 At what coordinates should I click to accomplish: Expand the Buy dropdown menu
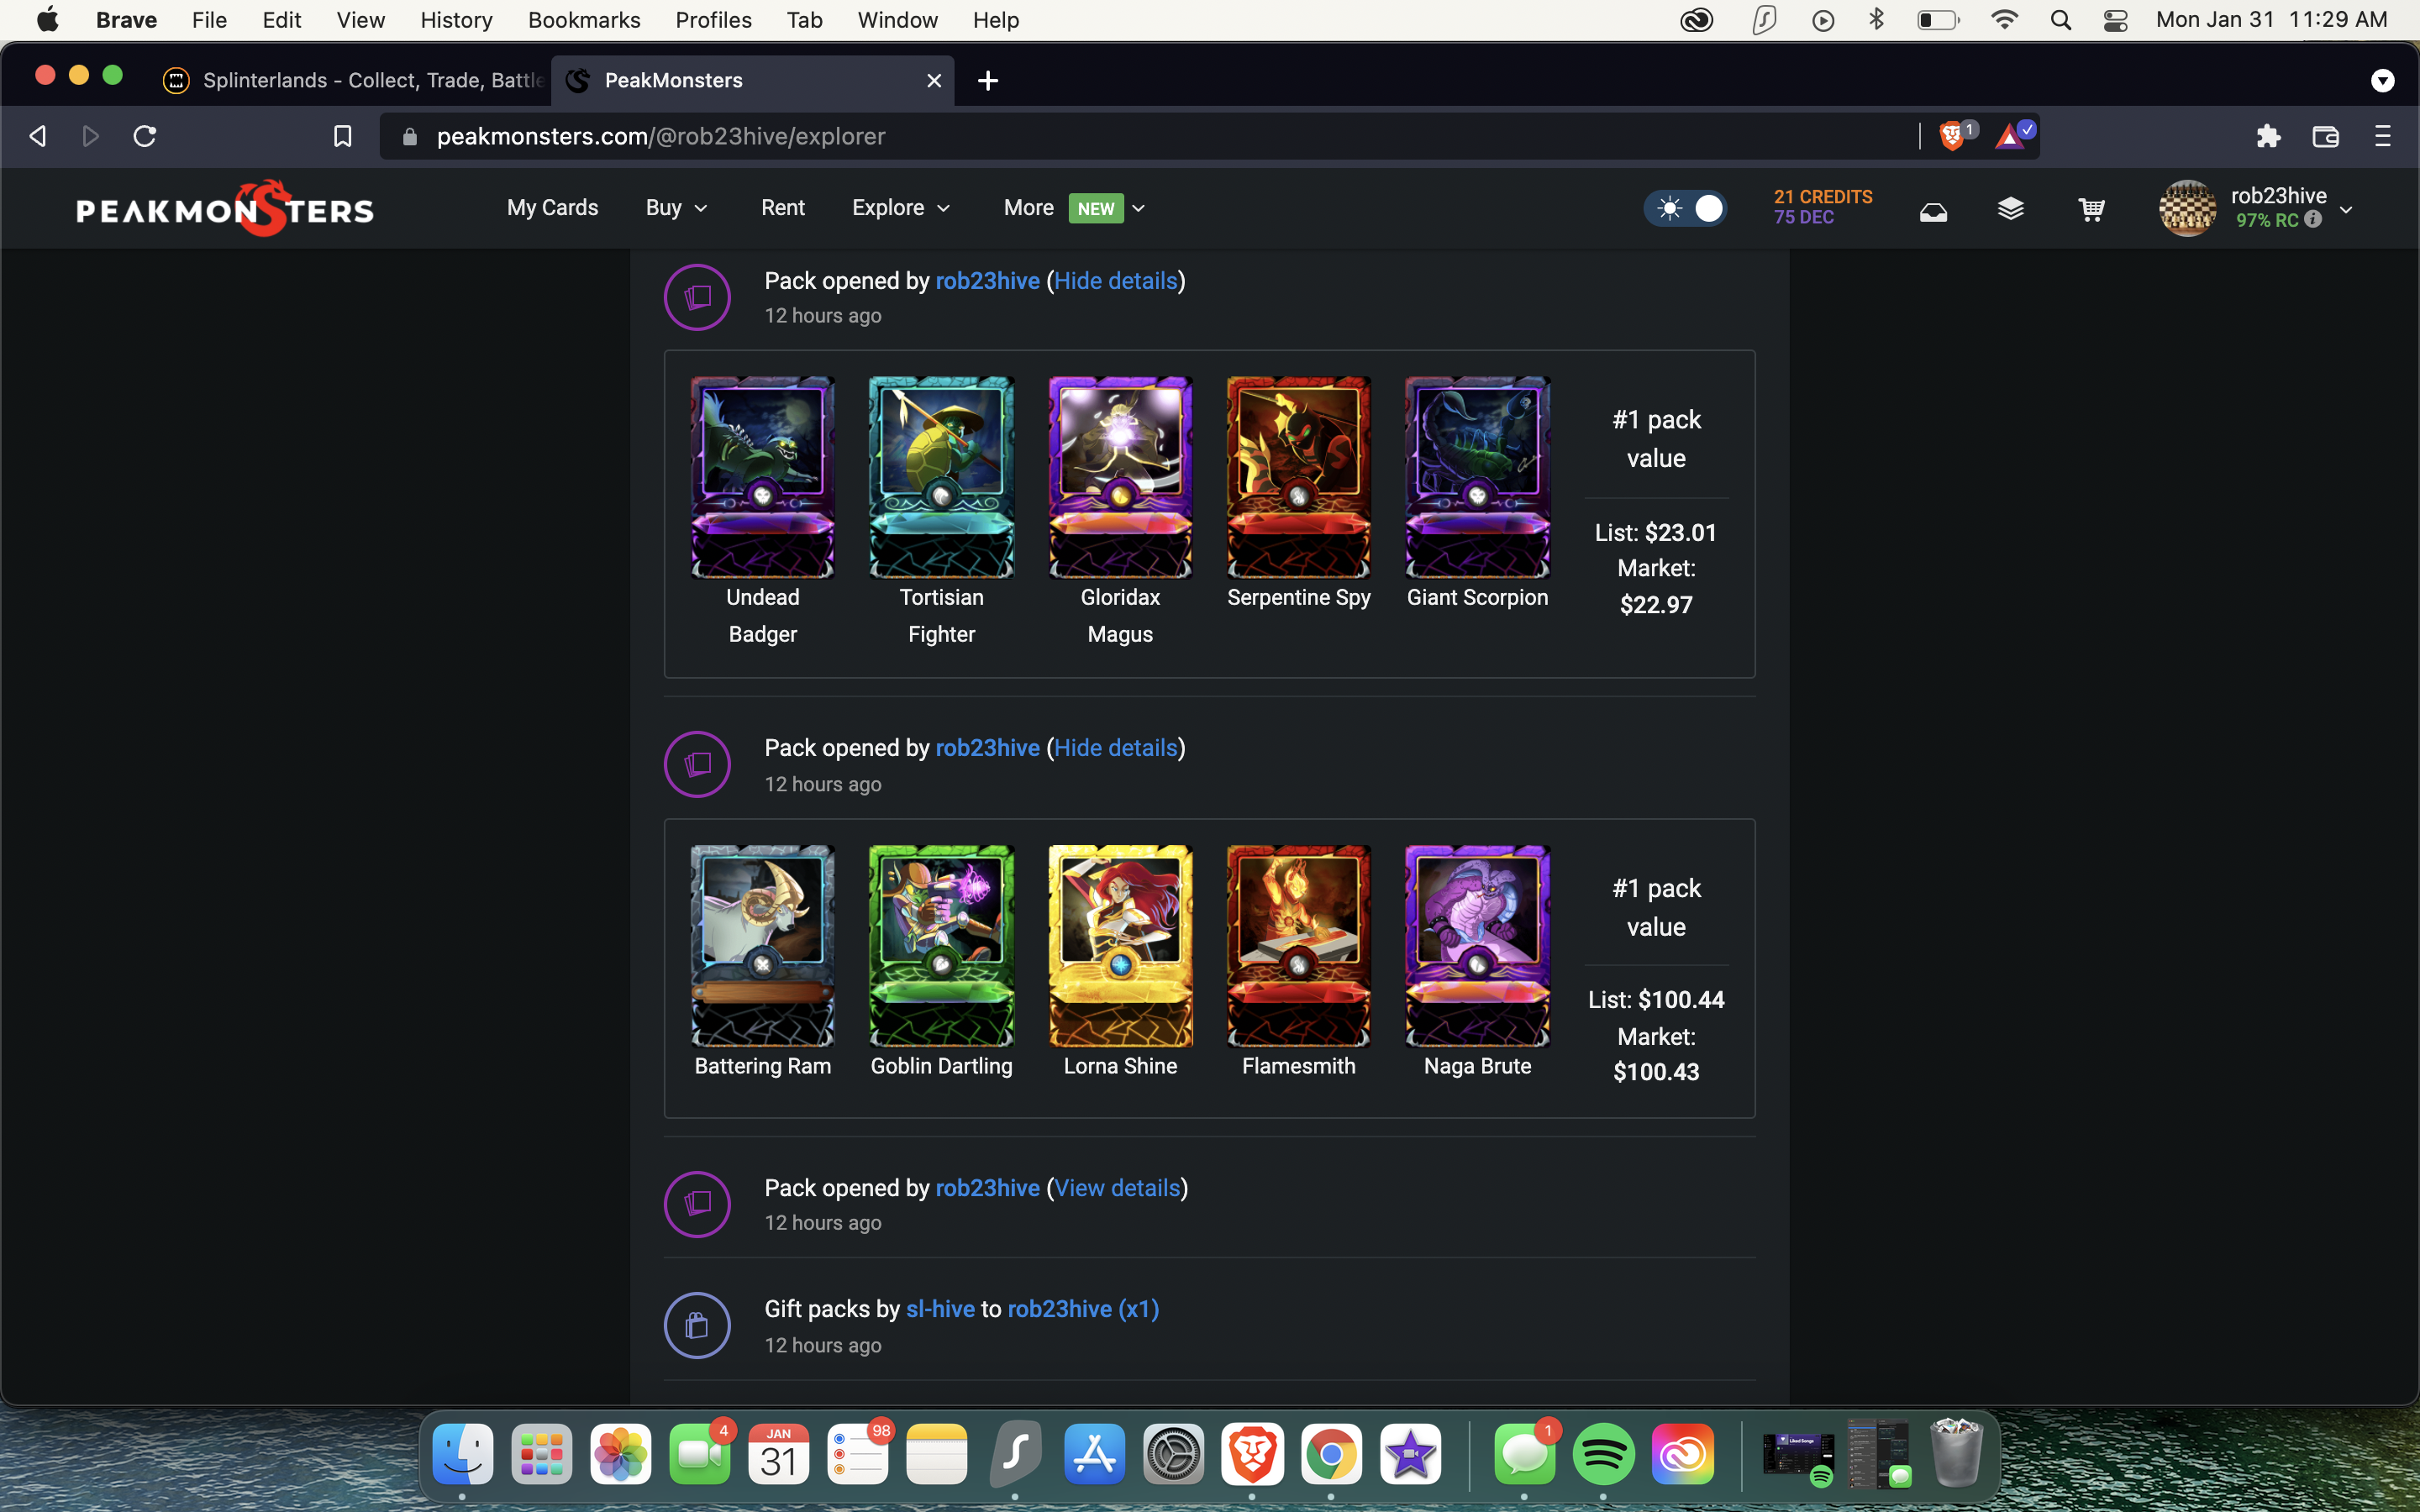click(x=677, y=208)
